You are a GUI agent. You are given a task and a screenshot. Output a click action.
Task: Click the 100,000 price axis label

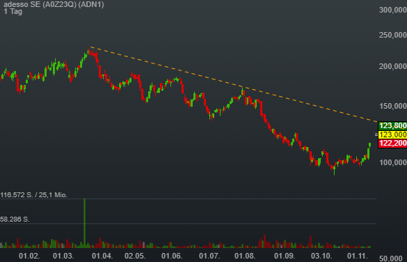pyautogui.click(x=392, y=162)
